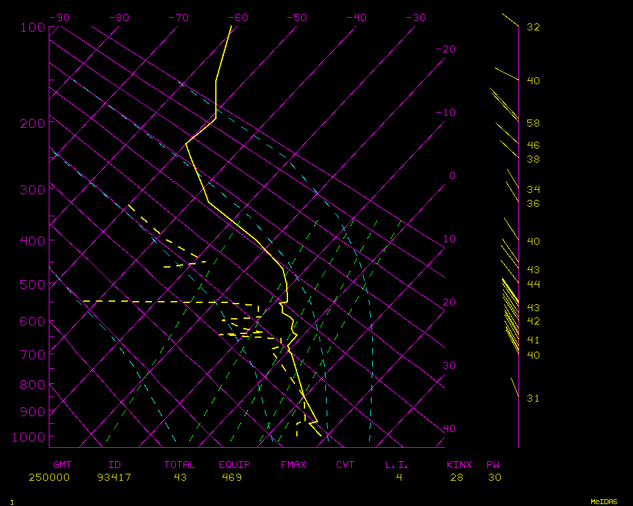Click the CVT column header
633x506 pixels.
346,465
